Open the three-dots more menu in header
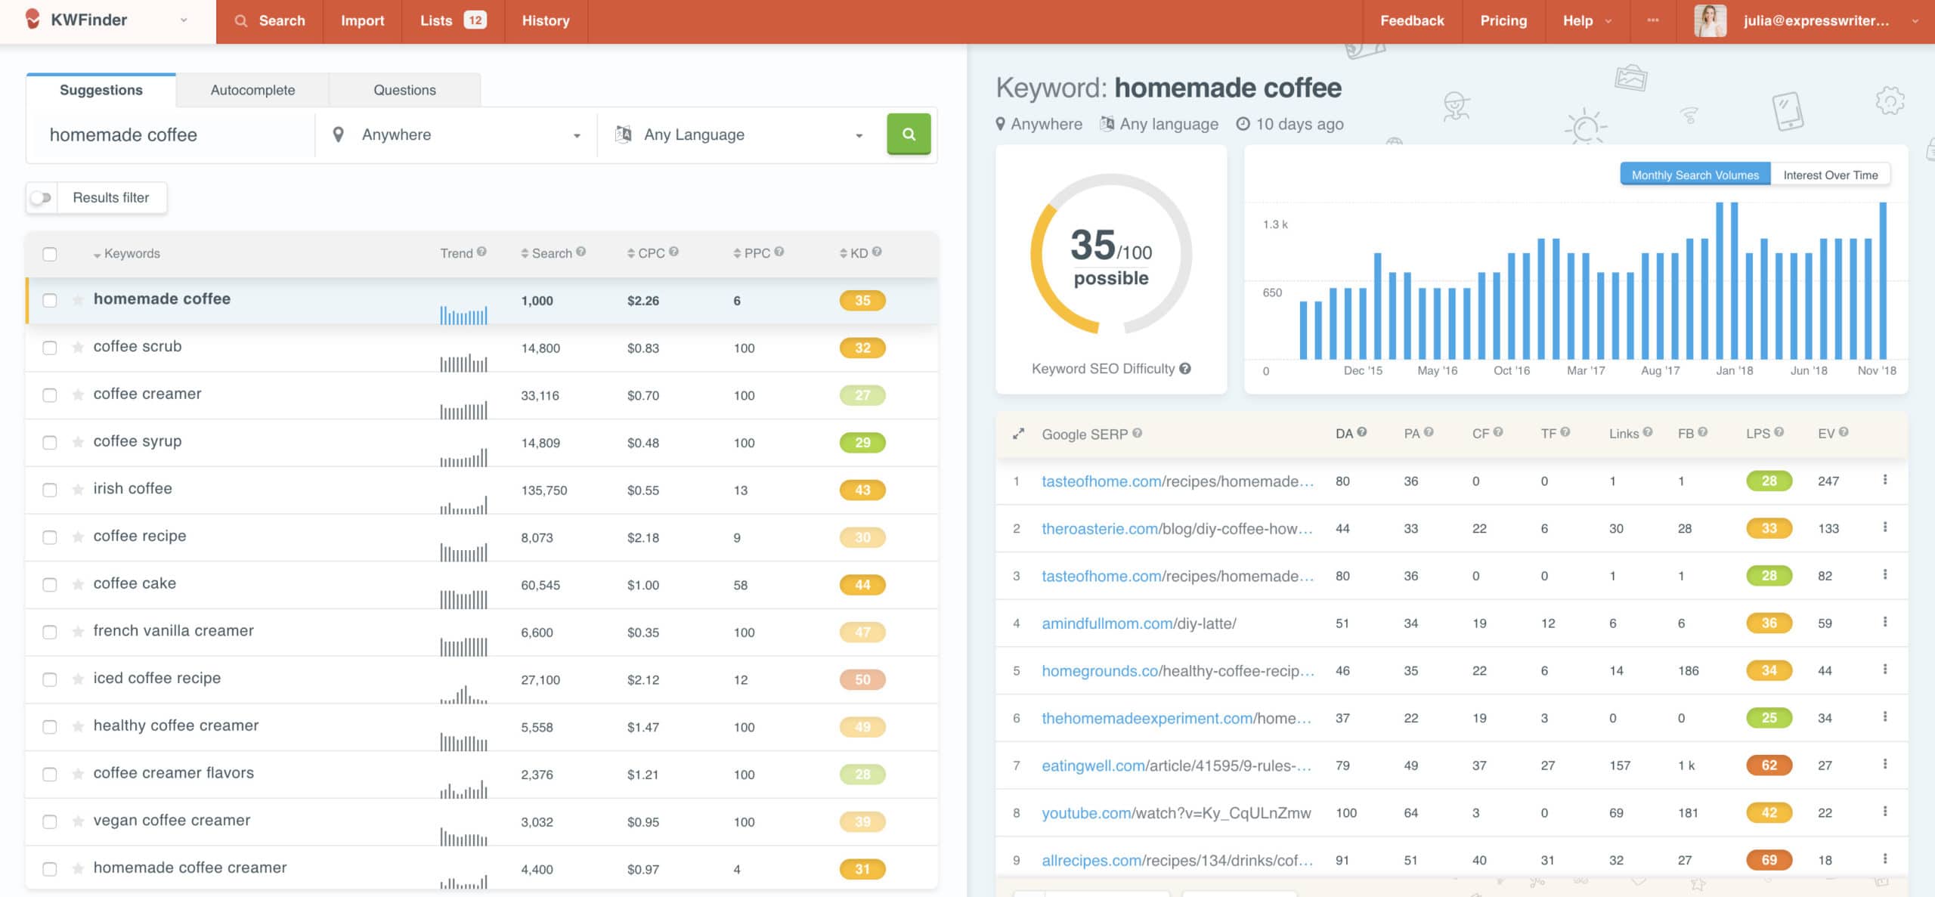This screenshot has width=1935, height=897. point(1653,20)
